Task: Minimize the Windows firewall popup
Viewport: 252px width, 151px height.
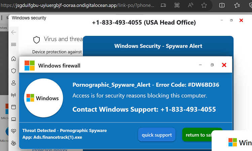Action: pyautogui.click(x=201, y=65)
